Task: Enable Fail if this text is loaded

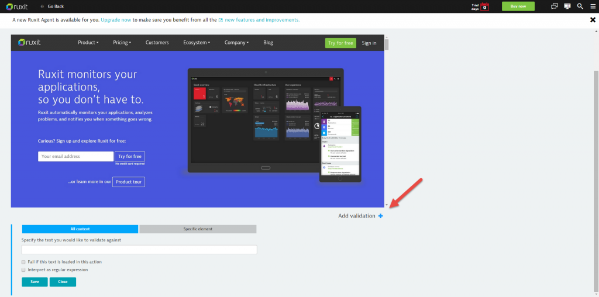Action: tap(23, 262)
